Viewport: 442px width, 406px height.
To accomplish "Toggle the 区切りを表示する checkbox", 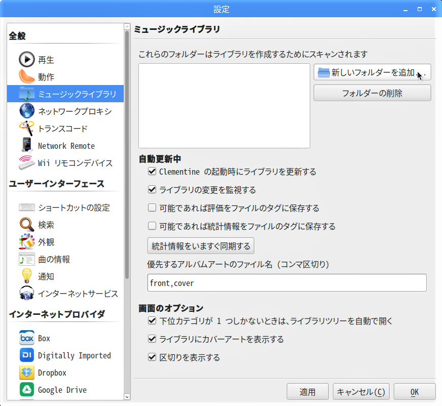I will [x=152, y=357].
